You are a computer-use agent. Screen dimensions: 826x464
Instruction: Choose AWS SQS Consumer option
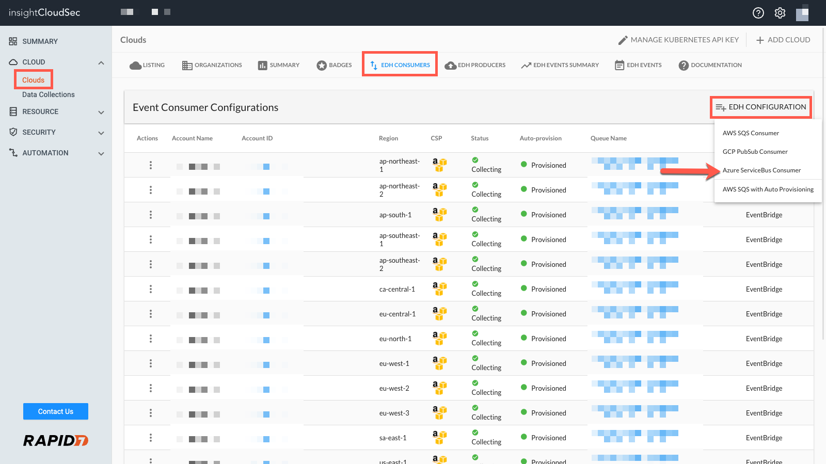tap(751, 133)
